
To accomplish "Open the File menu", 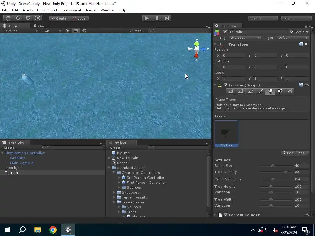I will [x=5, y=10].
